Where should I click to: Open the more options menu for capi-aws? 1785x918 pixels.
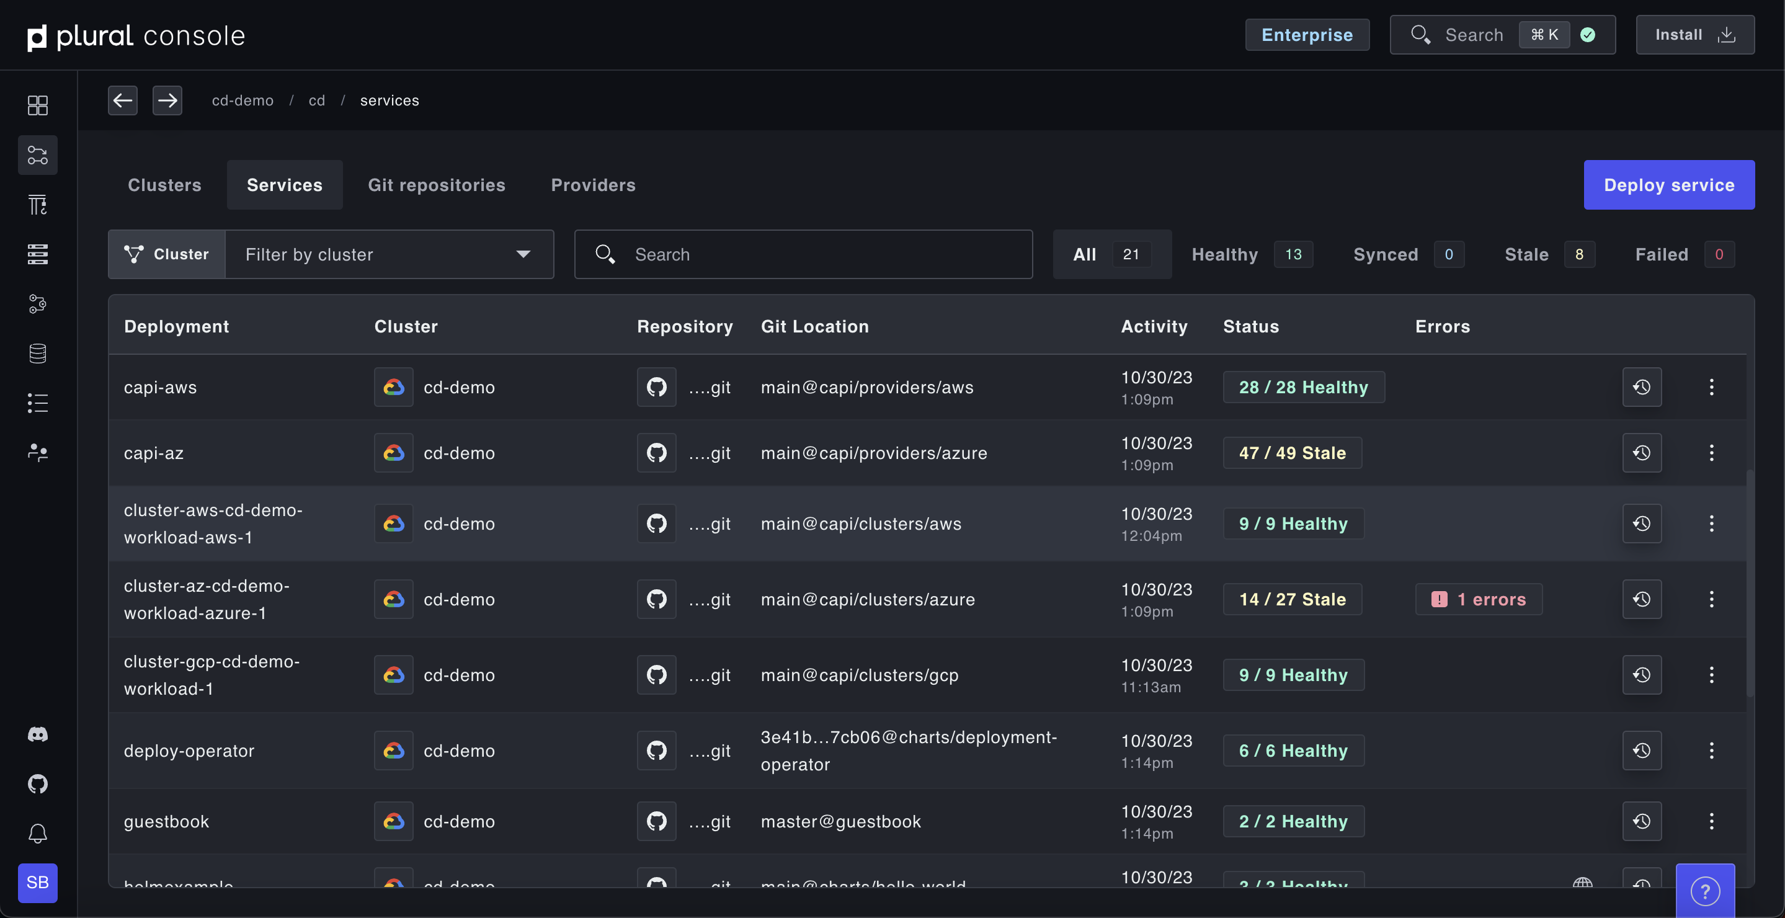point(1712,387)
